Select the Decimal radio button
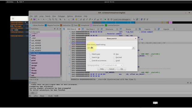The width and height of the screenshot is (192, 108). pos(114,57)
